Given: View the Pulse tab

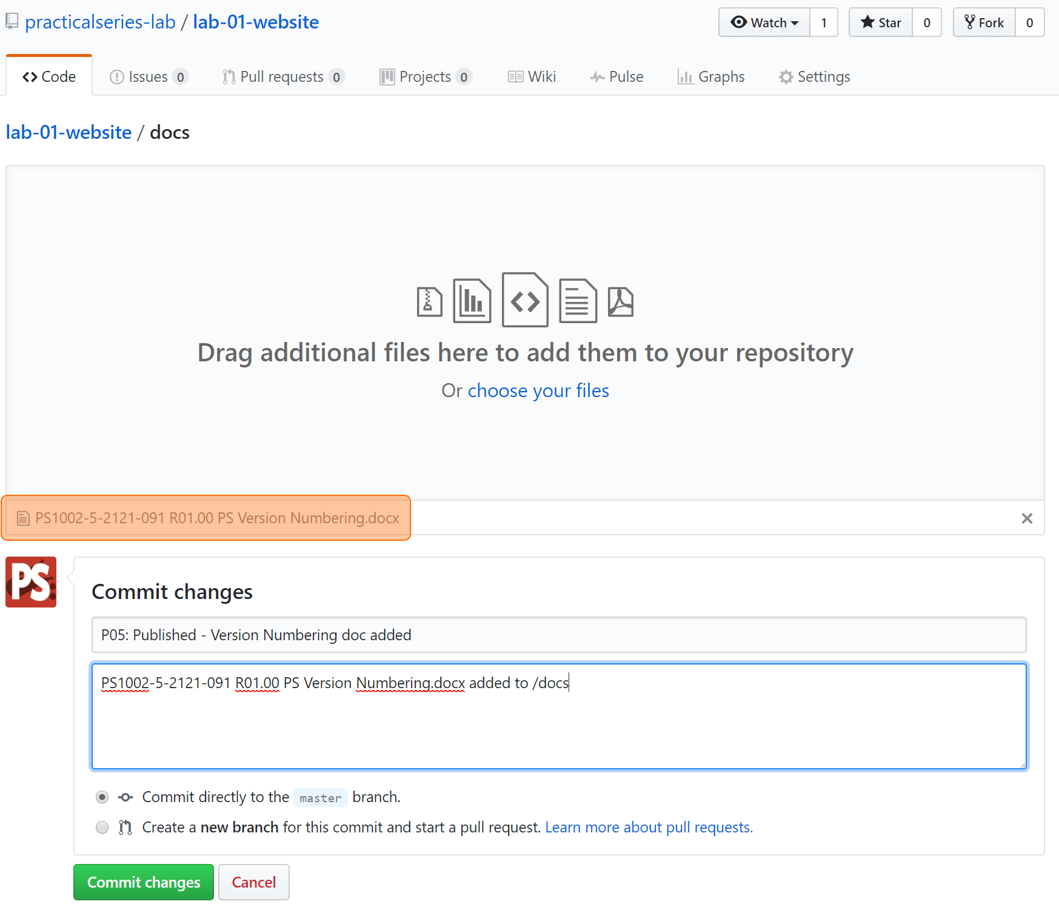Looking at the screenshot, I should pos(617,76).
